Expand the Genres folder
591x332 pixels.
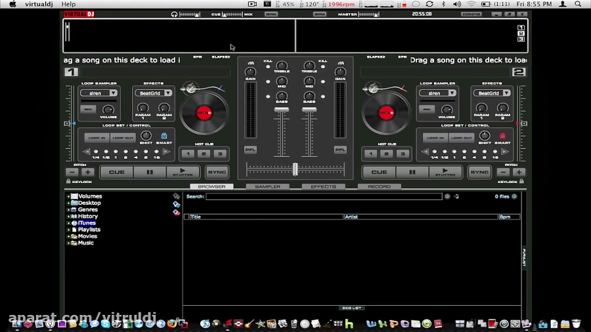point(68,210)
